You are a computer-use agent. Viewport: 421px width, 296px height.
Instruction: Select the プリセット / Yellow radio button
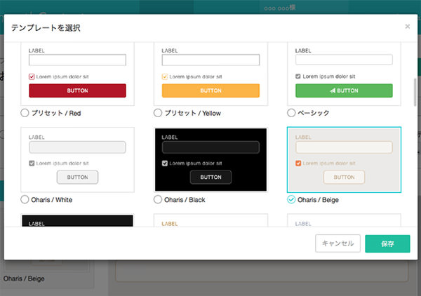coord(158,112)
